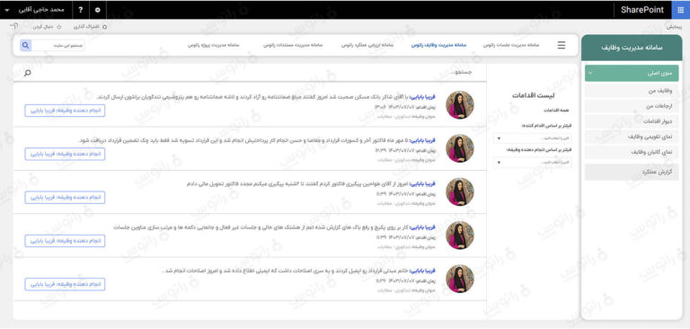The width and height of the screenshot is (690, 329).
Task: Open 'سامانه مدیریت وظایف راتوس' in navigation
Action: (438, 45)
